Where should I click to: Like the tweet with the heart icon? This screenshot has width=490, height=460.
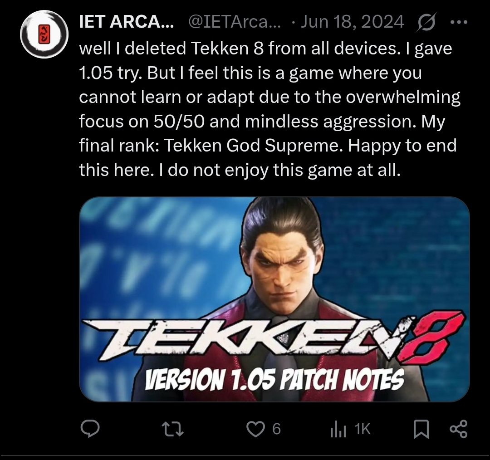click(255, 429)
